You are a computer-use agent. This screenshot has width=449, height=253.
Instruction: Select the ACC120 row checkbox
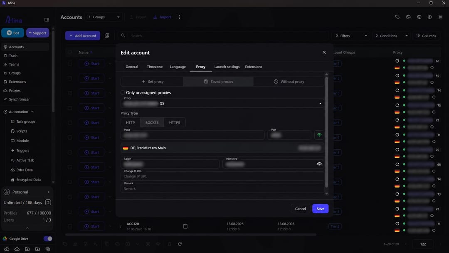click(x=70, y=226)
